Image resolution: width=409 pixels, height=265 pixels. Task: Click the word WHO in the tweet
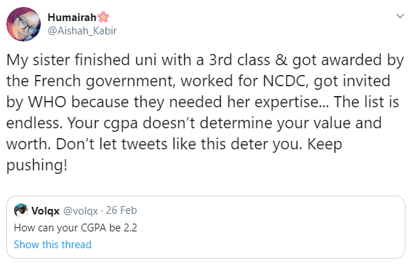(x=47, y=102)
